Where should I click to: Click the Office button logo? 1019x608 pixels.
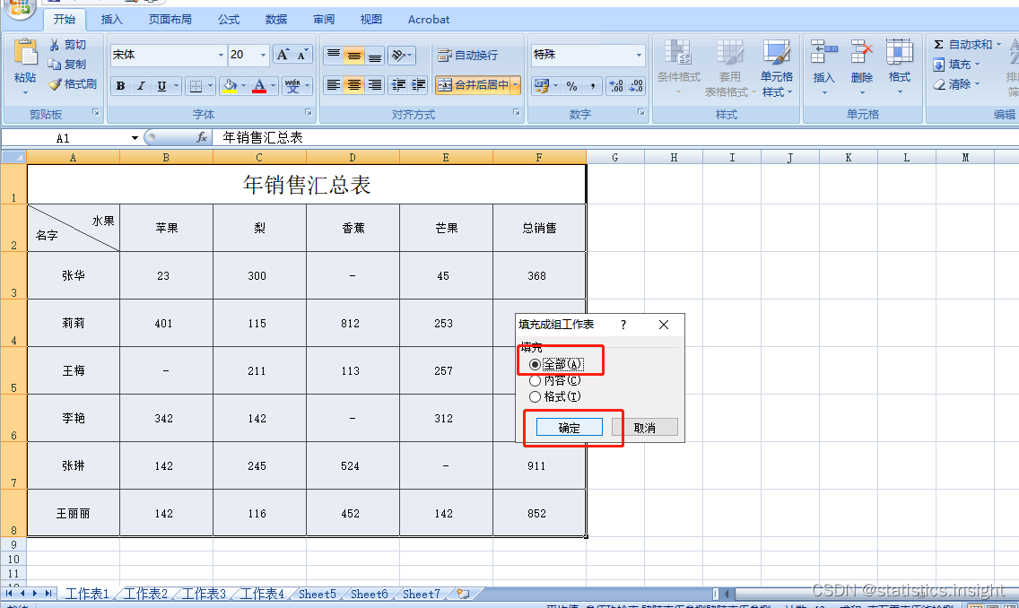(20, 8)
